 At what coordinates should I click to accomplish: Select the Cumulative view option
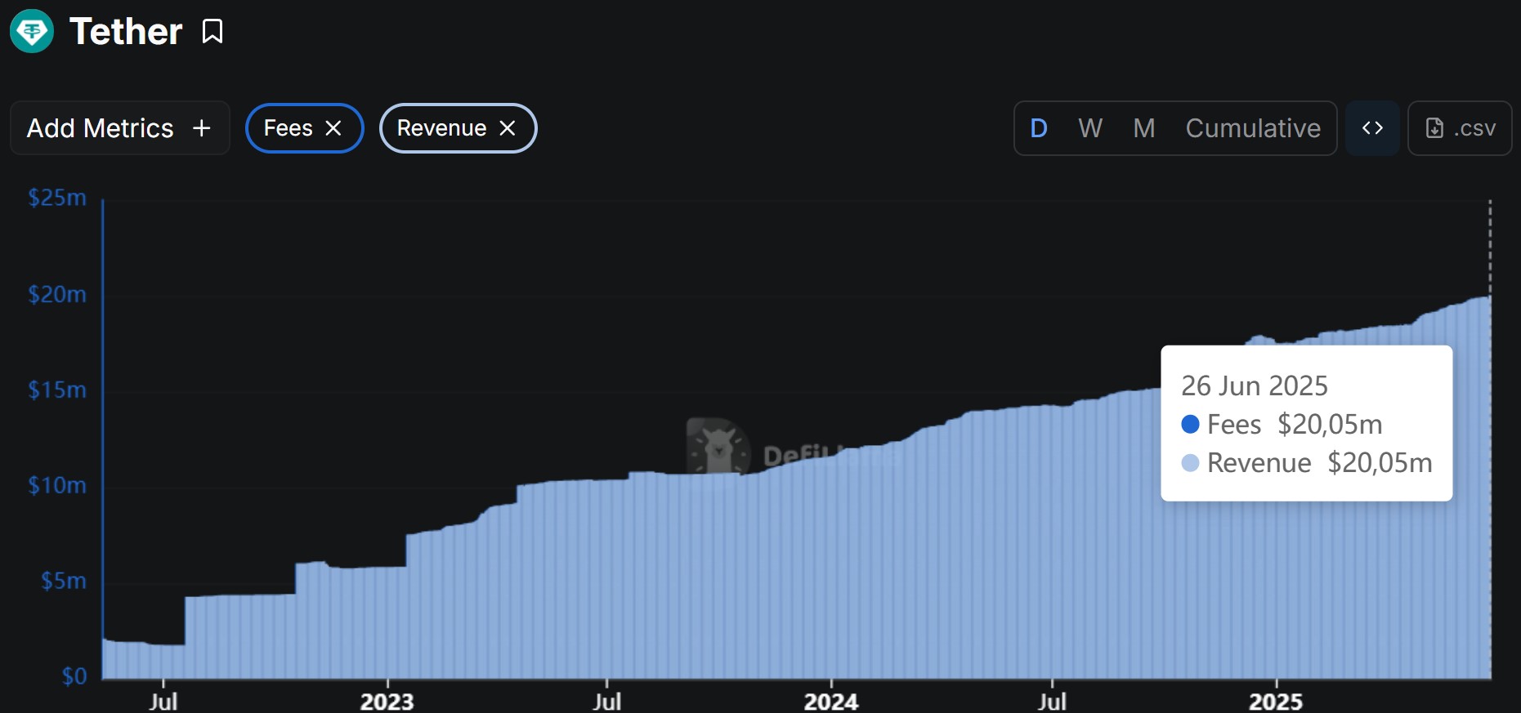(1253, 128)
